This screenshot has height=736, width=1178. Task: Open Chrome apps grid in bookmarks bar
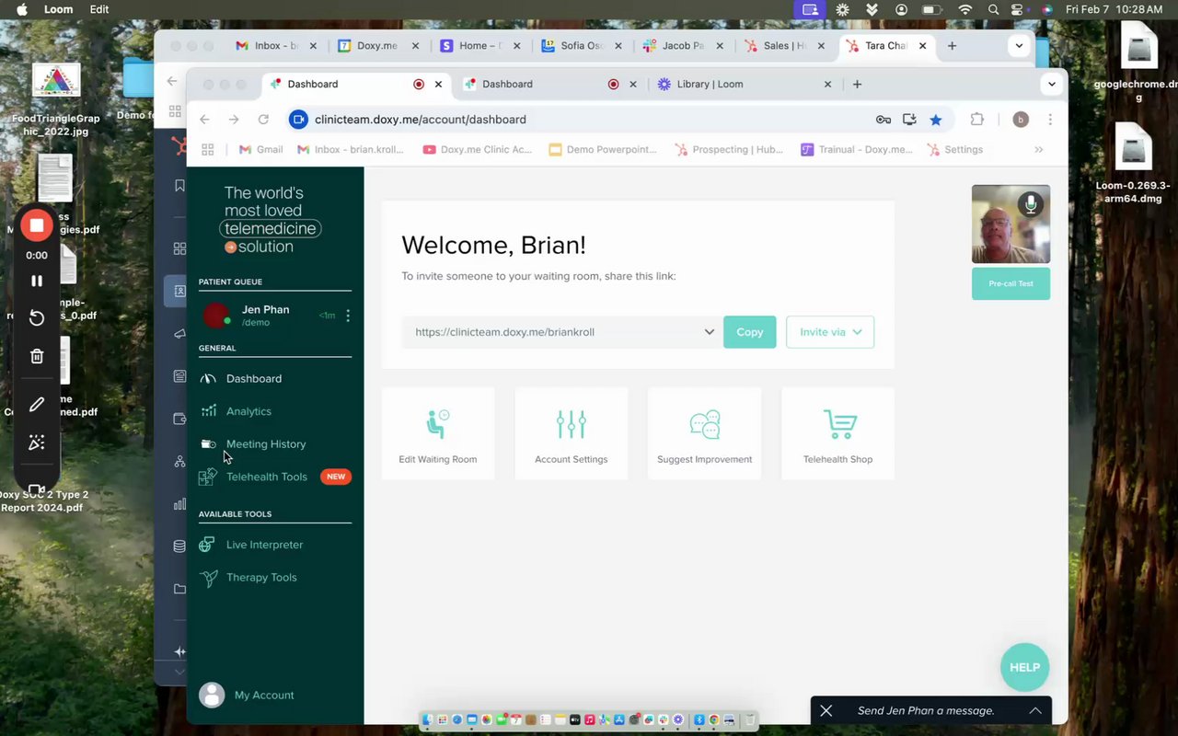click(207, 149)
